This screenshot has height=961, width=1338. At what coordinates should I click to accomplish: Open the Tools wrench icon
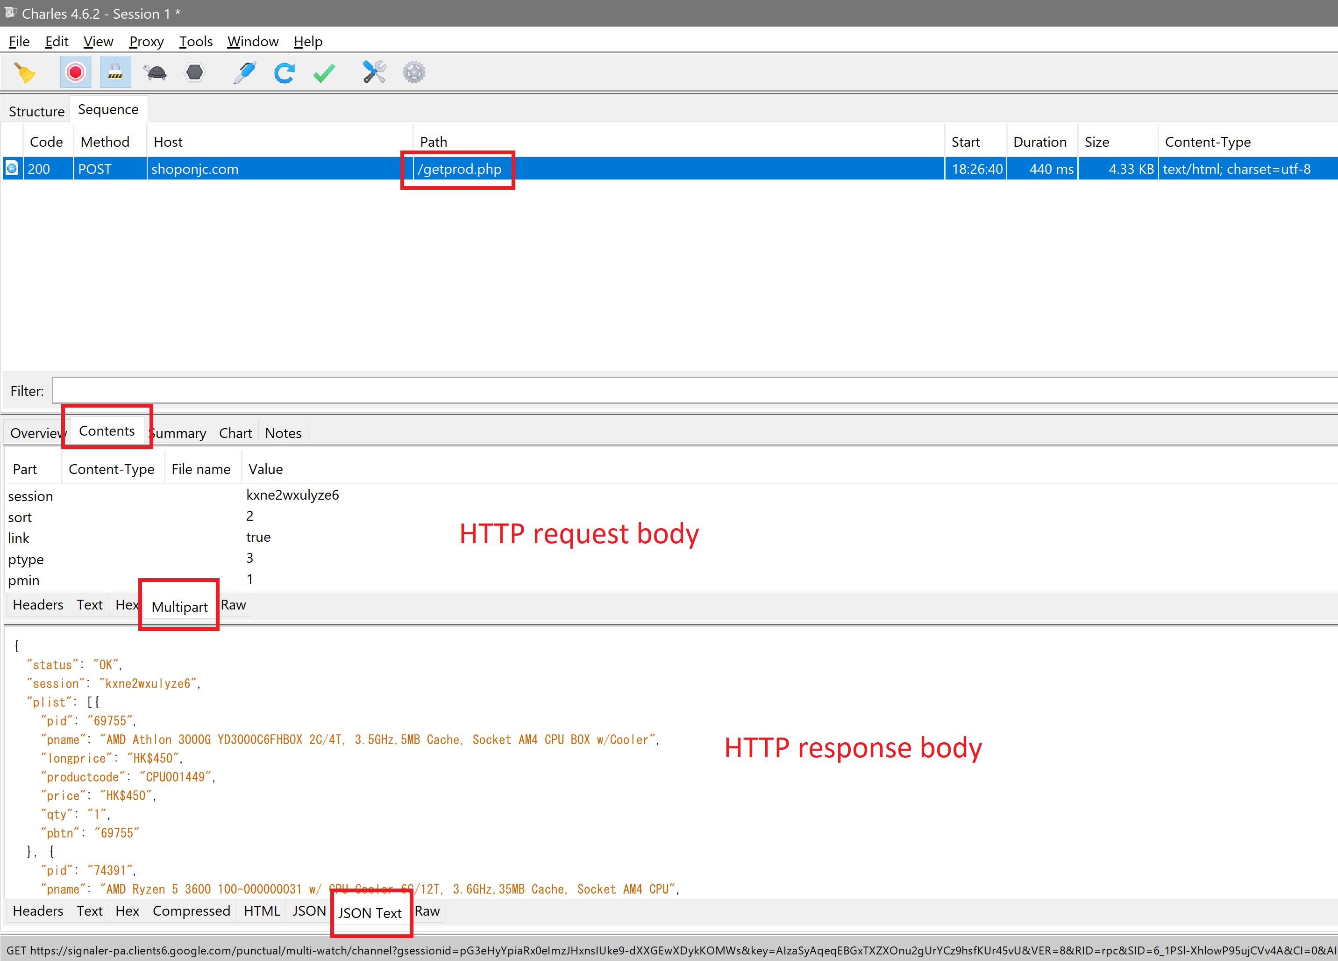374,72
